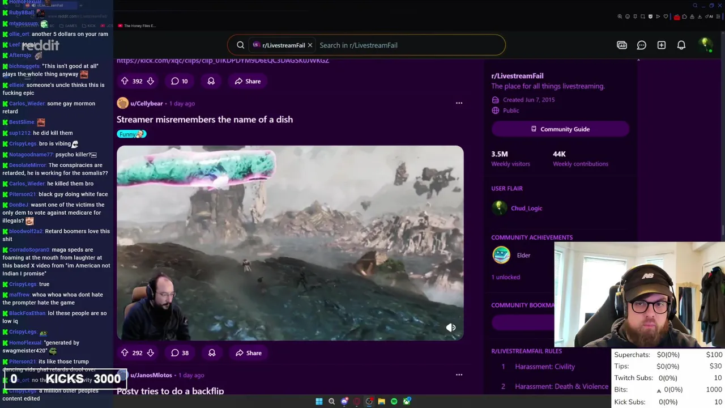This screenshot has width=725, height=408.
Task: Click the search magnifier icon
Action: tap(240, 45)
